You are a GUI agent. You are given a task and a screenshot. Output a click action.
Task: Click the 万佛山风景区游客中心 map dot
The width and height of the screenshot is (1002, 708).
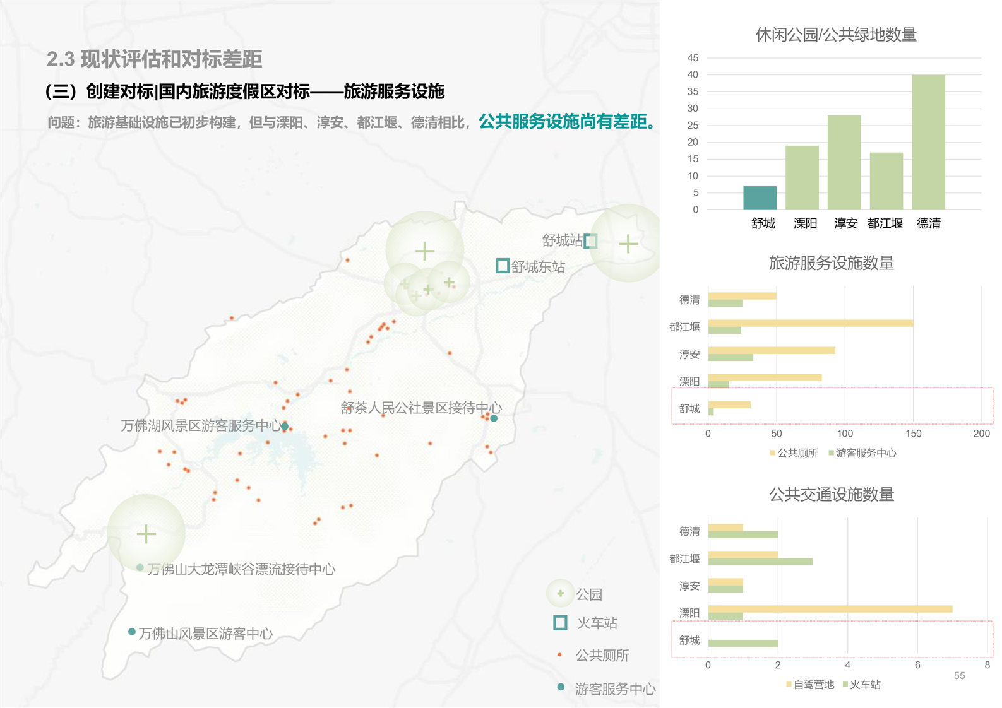point(131,632)
